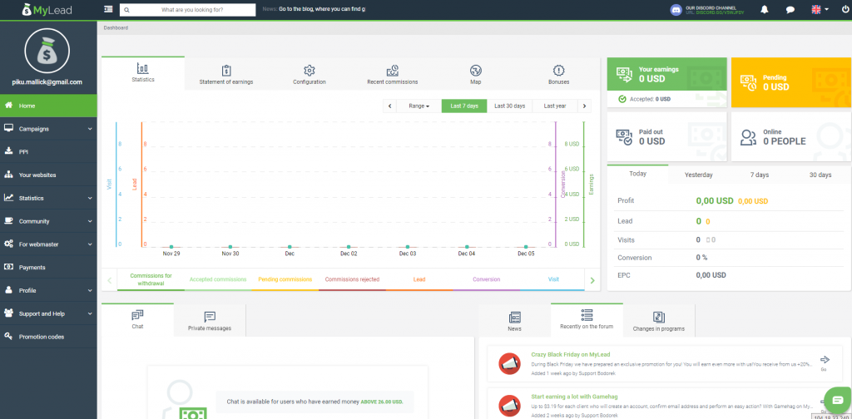
Task: Open the Map globe tab
Action: pyautogui.click(x=475, y=74)
